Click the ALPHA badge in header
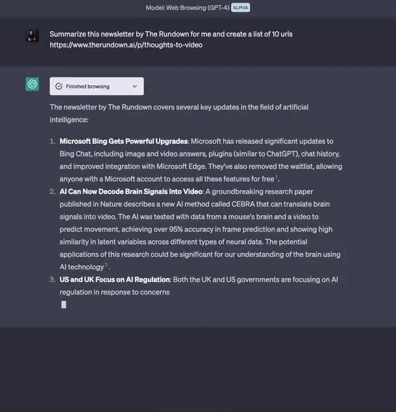Viewport: 396px width, 412px height. [240, 8]
